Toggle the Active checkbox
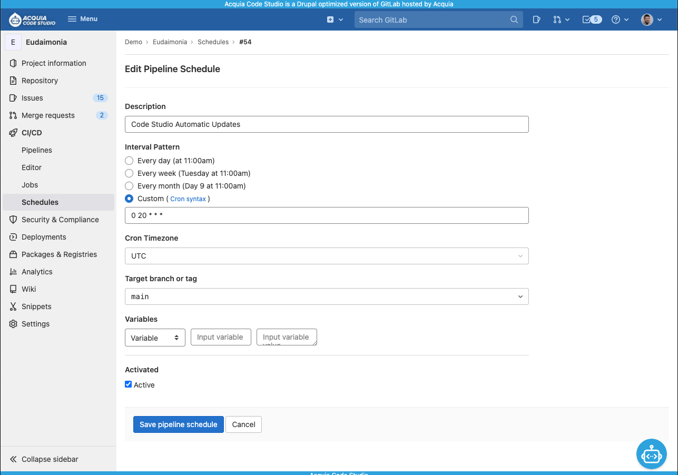This screenshot has height=475, width=678. [x=128, y=384]
